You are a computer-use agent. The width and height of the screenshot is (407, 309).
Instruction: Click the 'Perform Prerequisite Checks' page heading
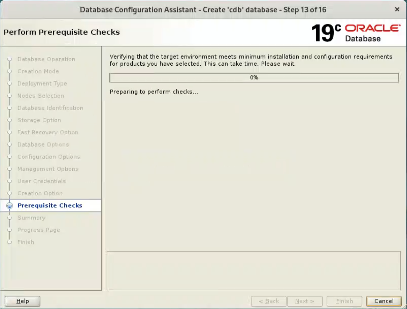61,32
